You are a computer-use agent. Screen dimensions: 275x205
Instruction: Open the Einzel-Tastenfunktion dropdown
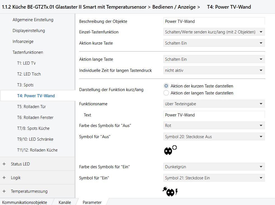point(214,32)
